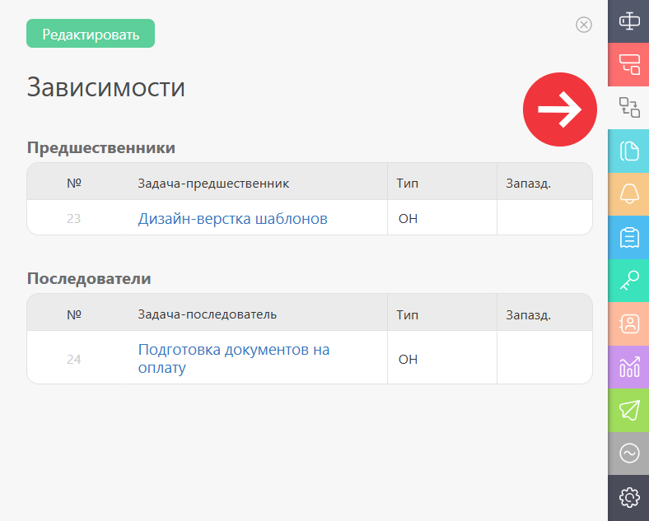
Task: Click Задача-предшественник column header
Action: point(213,184)
